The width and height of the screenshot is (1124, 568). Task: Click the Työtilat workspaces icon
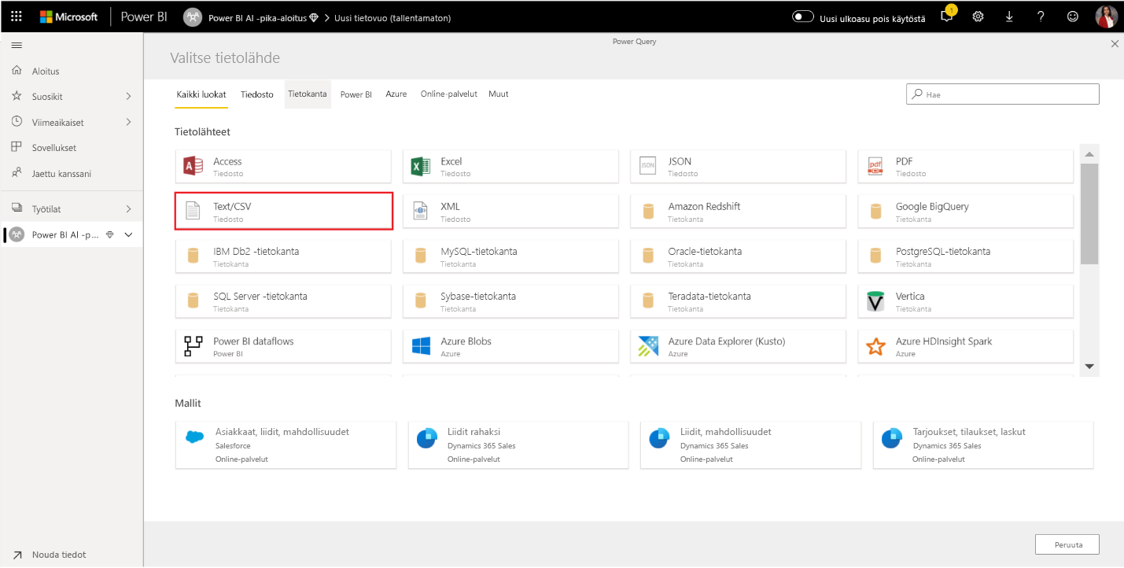(17, 208)
